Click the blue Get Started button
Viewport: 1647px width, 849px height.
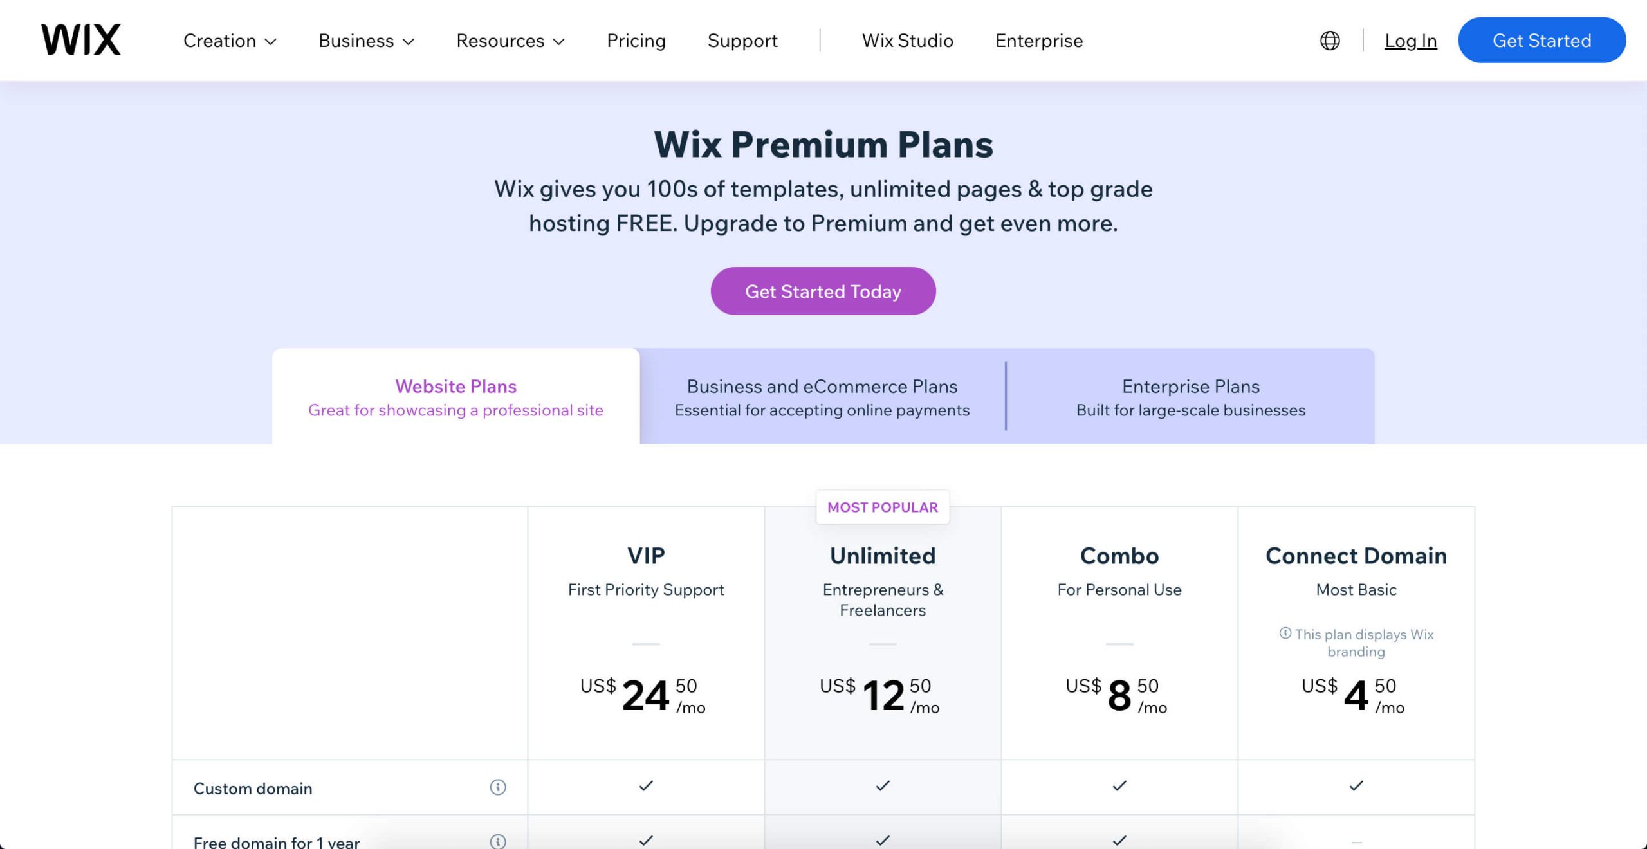point(1541,41)
